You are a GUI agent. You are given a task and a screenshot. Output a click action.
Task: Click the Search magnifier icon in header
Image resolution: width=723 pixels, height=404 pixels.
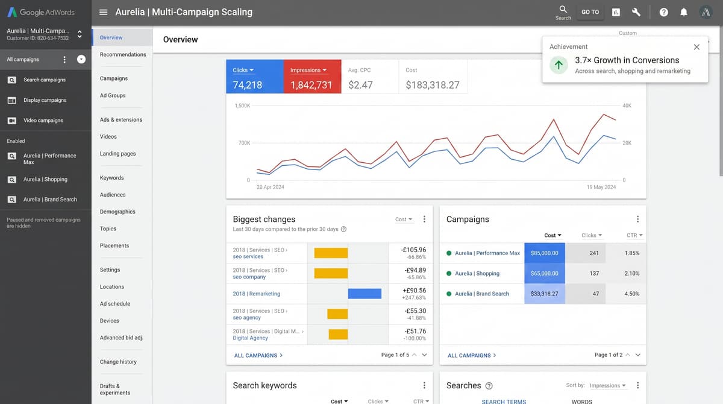click(x=563, y=9)
